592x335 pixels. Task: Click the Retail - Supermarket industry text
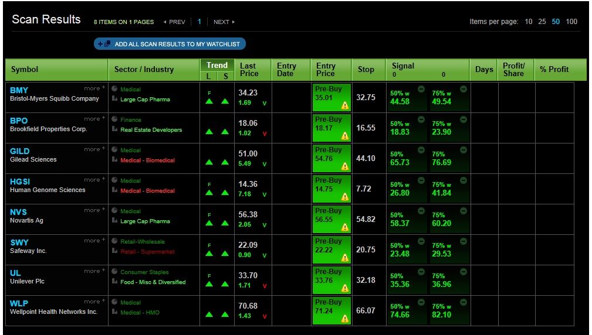(x=148, y=252)
